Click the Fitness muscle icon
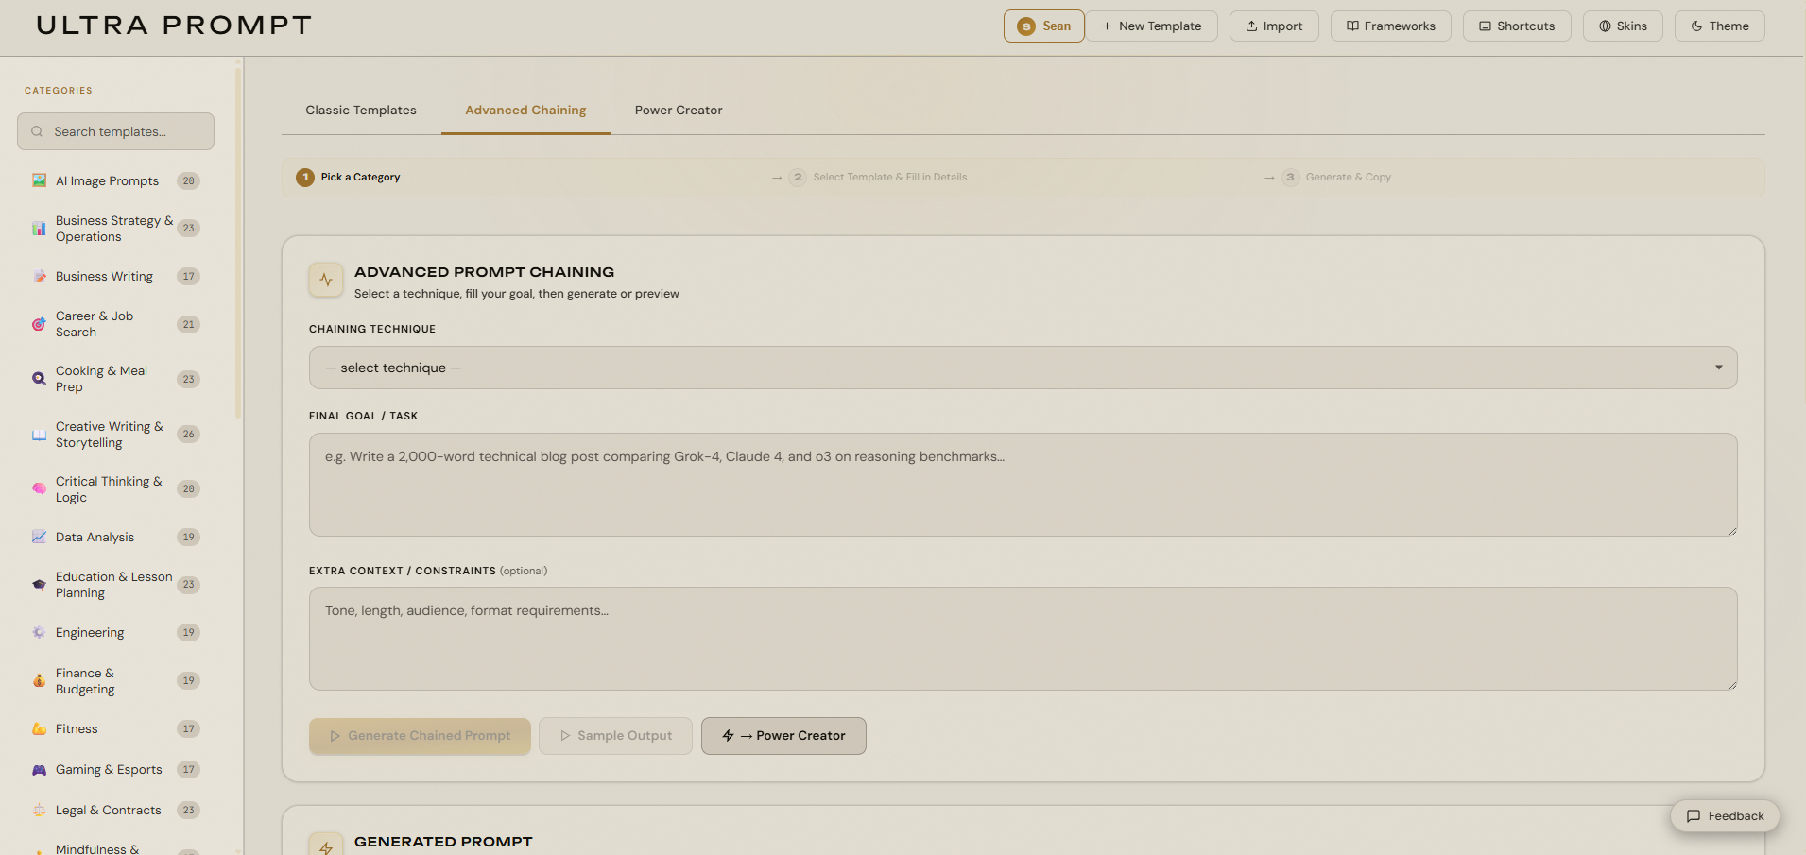This screenshot has width=1806, height=855. tap(39, 729)
